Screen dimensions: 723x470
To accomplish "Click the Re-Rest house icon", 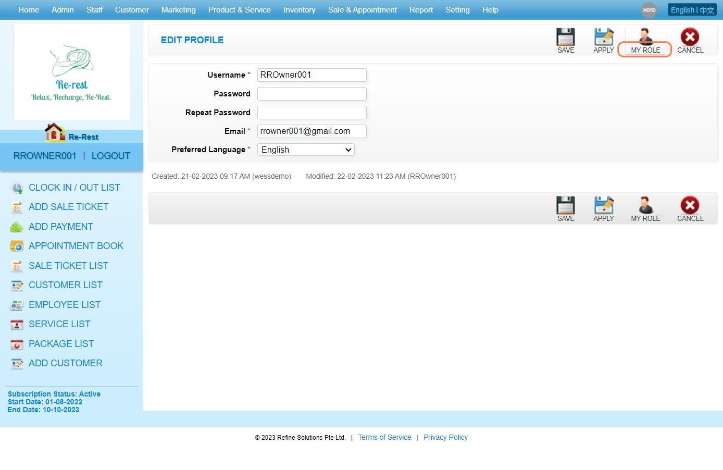I will [55, 132].
